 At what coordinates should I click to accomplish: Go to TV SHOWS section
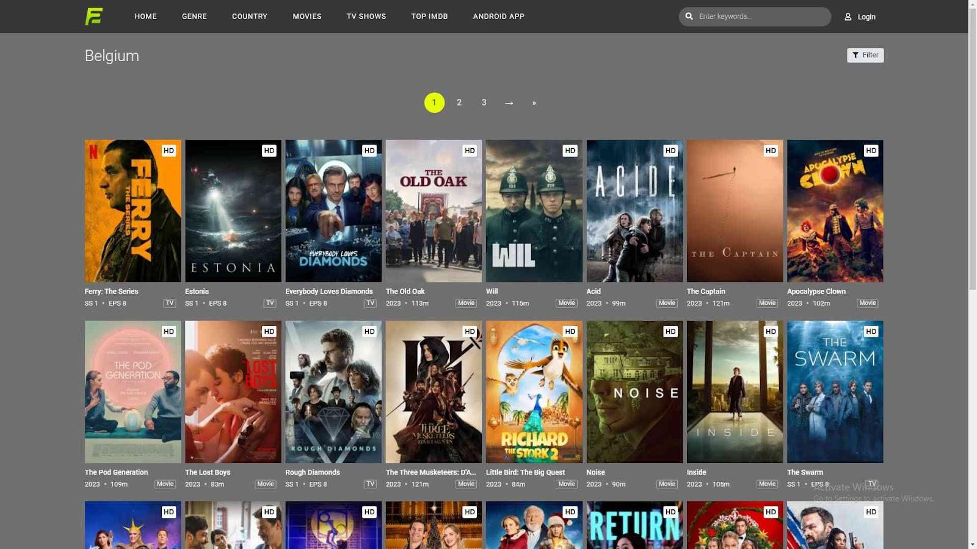pyautogui.click(x=366, y=16)
